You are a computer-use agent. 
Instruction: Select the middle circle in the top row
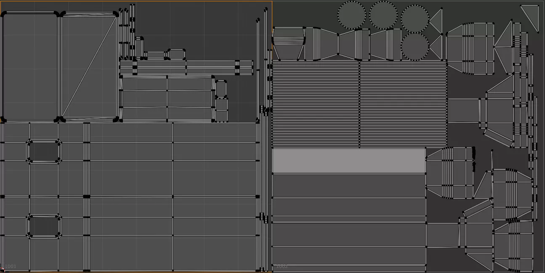coord(383,15)
